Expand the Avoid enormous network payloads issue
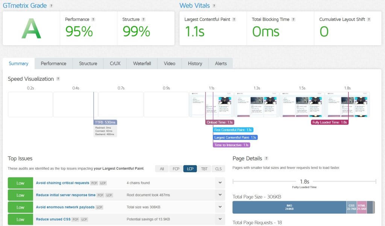 [220, 207]
